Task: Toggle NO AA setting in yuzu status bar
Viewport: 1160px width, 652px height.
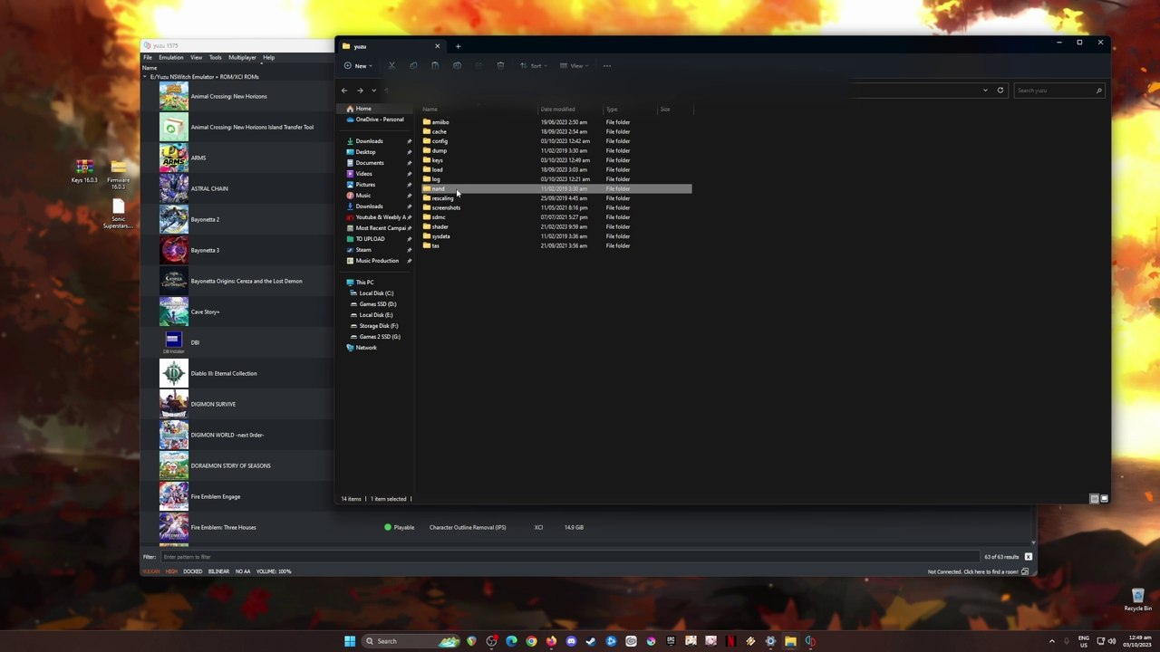Action: pyautogui.click(x=242, y=571)
